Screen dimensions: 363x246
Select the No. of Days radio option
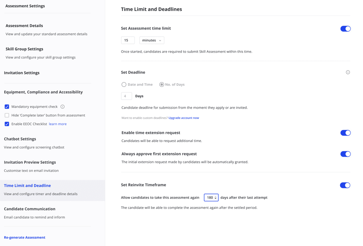162,85
